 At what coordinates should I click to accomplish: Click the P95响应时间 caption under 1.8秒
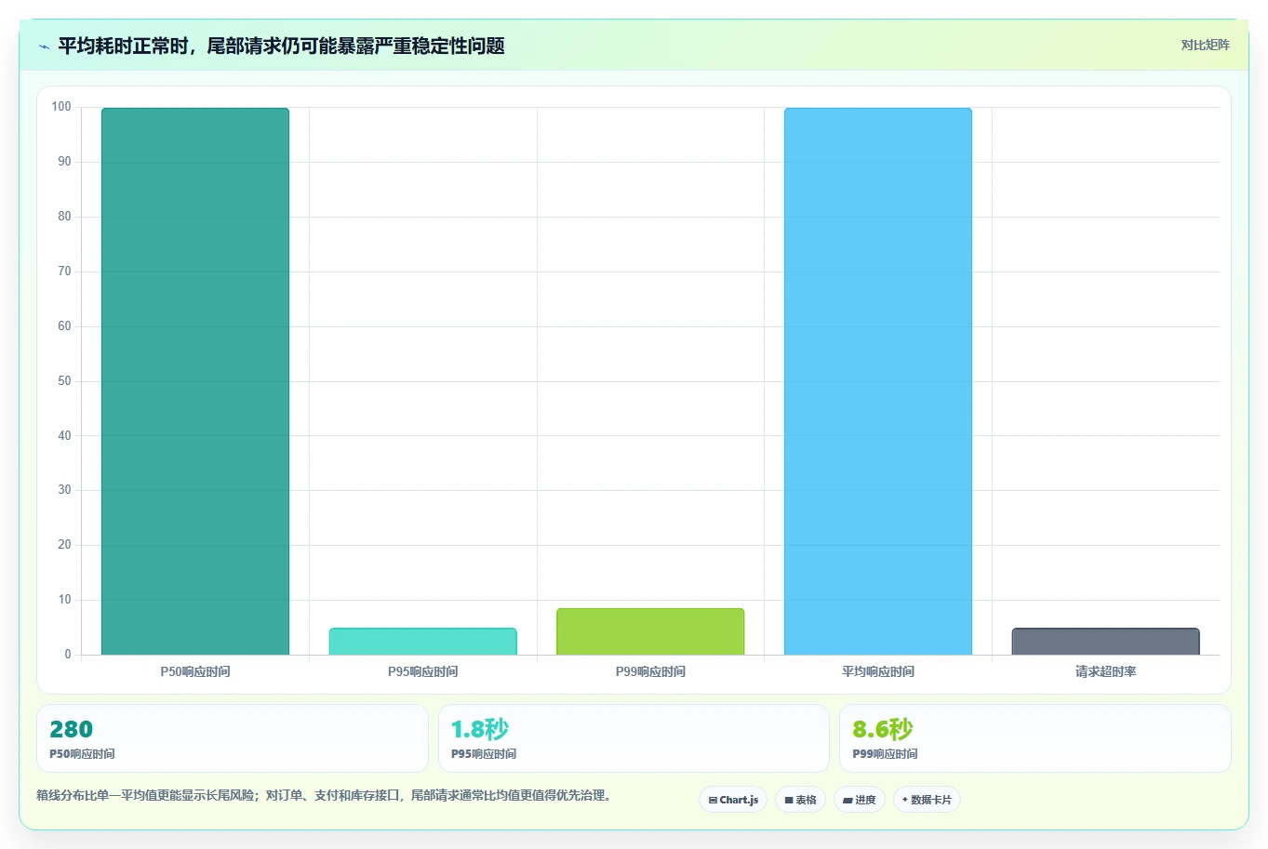[484, 754]
